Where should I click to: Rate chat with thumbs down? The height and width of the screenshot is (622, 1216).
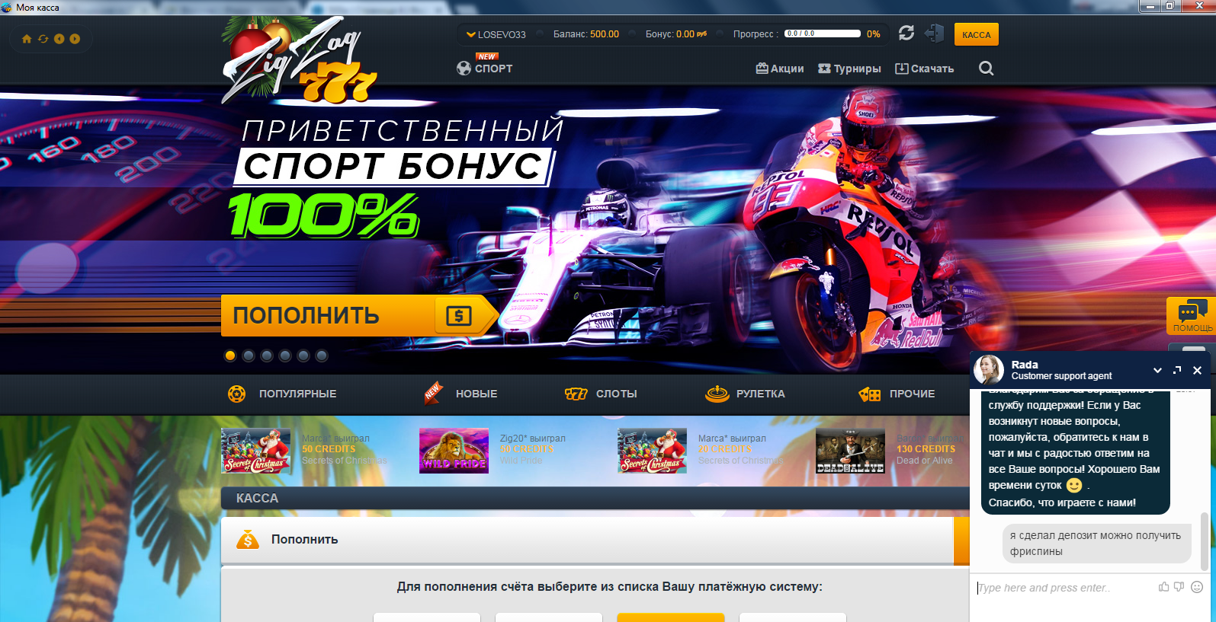pyautogui.click(x=1179, y=587)
